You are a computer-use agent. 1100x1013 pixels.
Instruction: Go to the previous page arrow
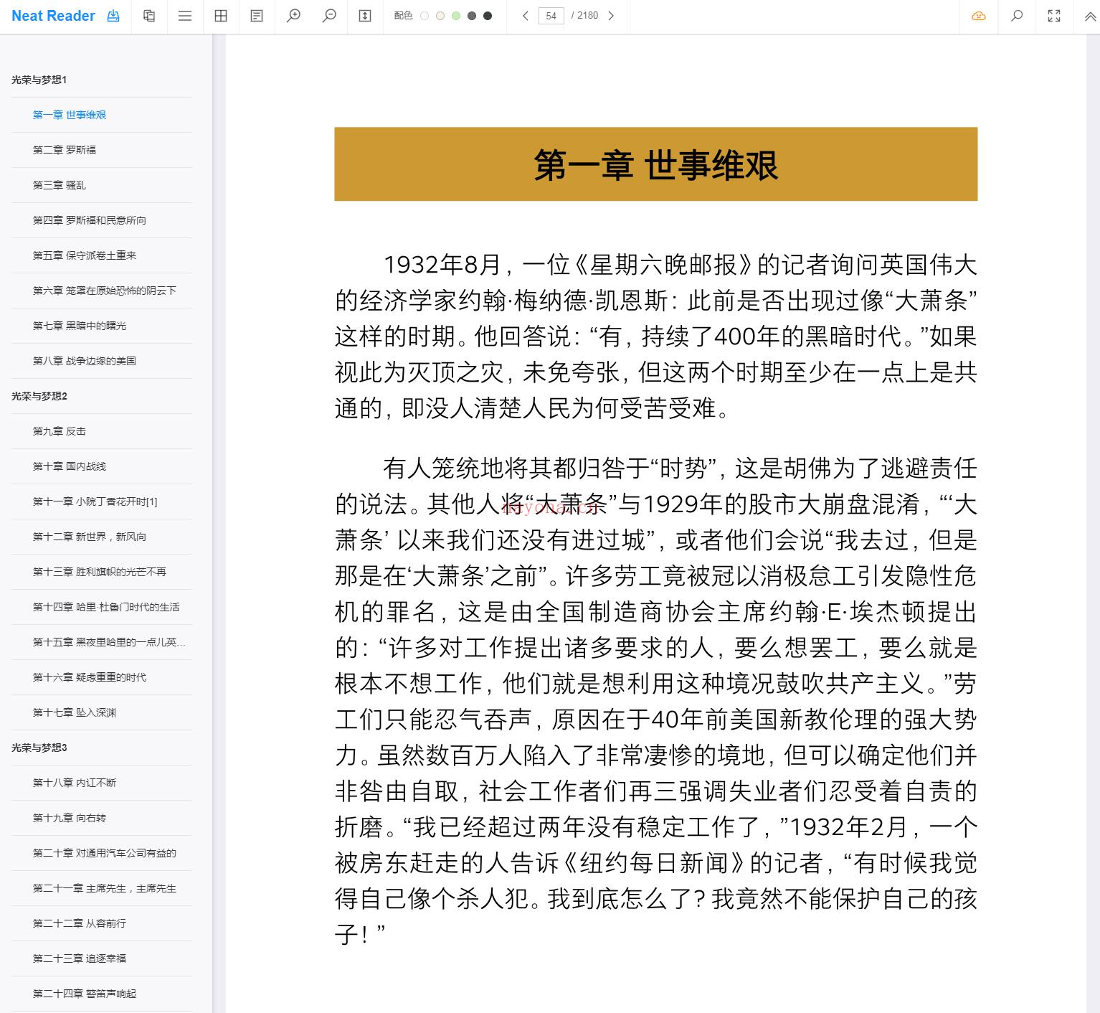526,16
